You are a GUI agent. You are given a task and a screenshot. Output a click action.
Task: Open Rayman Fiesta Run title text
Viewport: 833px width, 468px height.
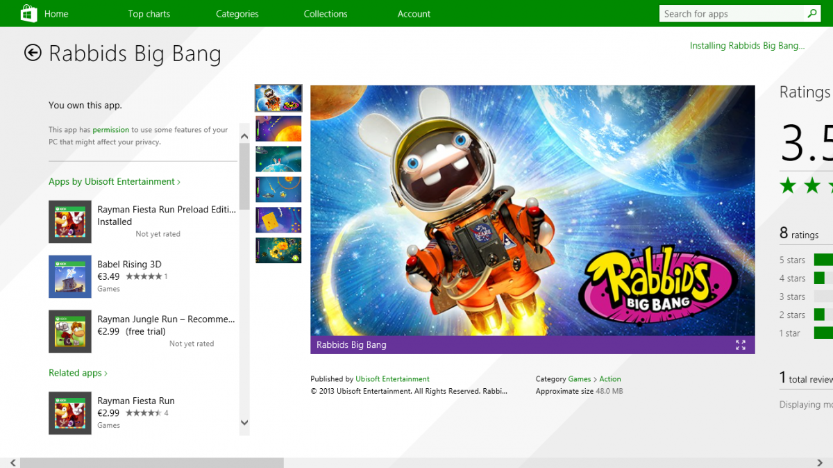pyautogui.click(x=136, y=401)
